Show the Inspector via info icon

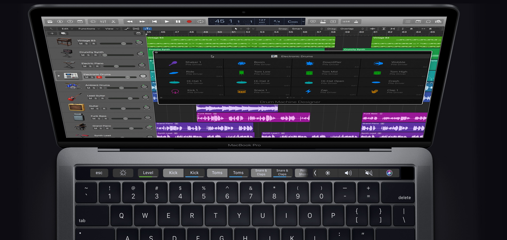coord(60,21)
